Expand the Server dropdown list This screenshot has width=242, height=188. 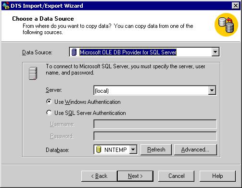(212, 90)
